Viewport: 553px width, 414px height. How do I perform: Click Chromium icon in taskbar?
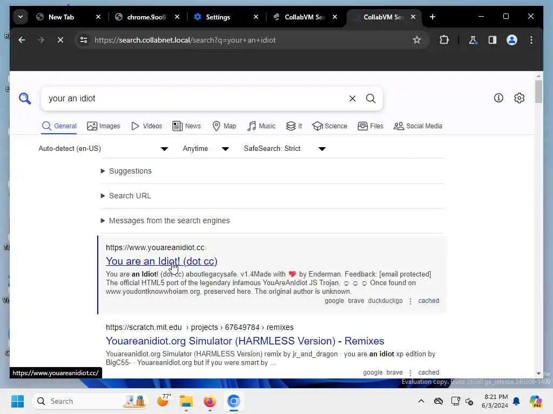(233, 401)
